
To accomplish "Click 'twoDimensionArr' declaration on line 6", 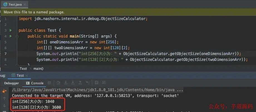I will (x=71, y=48).
